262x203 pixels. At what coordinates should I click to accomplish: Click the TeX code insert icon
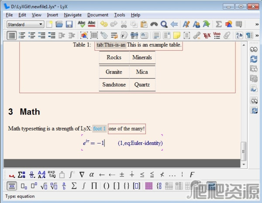(x=207, y=35)
